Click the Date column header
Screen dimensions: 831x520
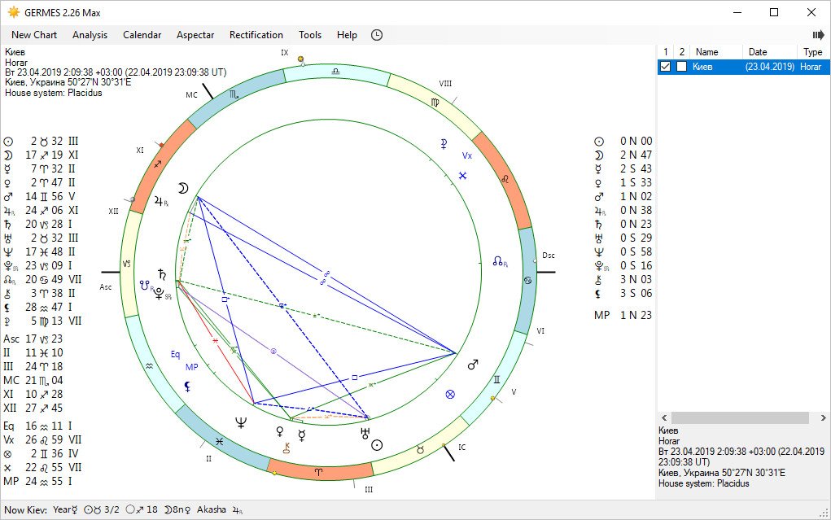[x=757, y=52]
